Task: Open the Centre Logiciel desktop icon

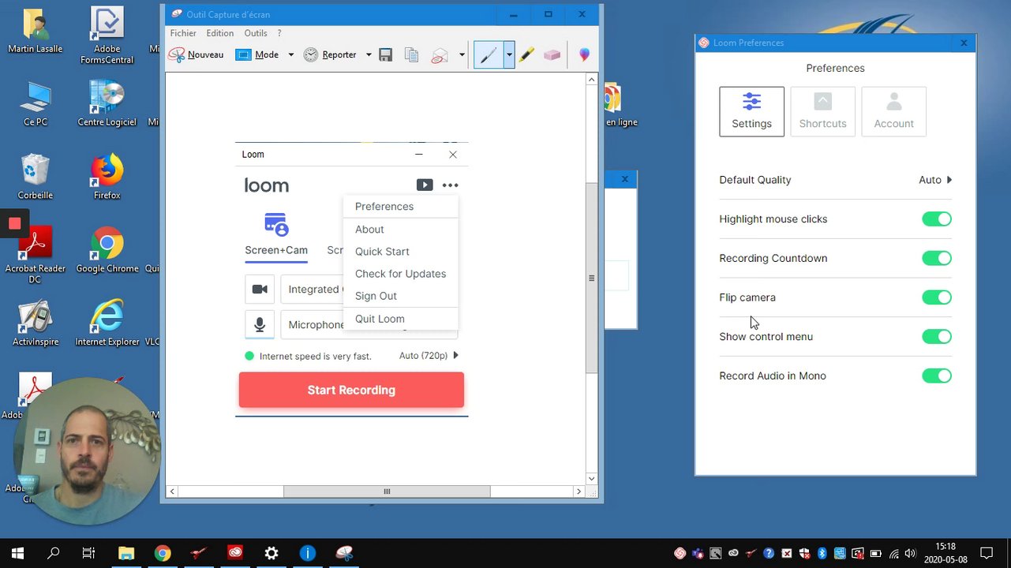Action: tap(107, 103)
